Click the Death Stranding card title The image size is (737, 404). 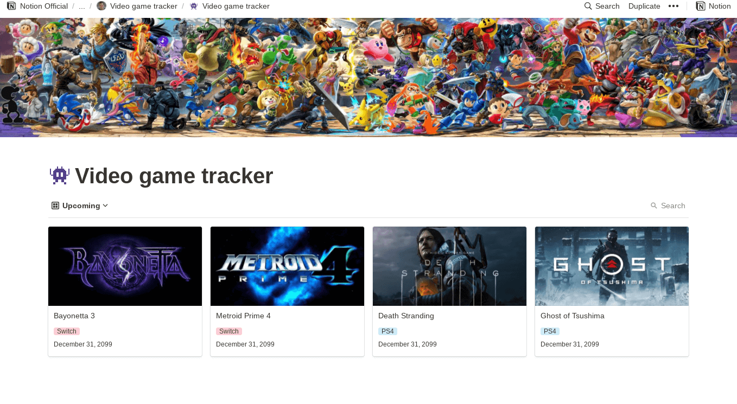coord(406,316)
